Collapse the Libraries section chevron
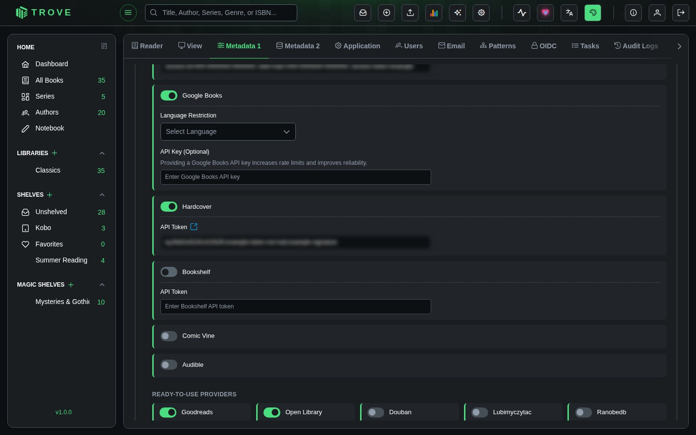Viewport: 696px width, 435px height. 102,153
